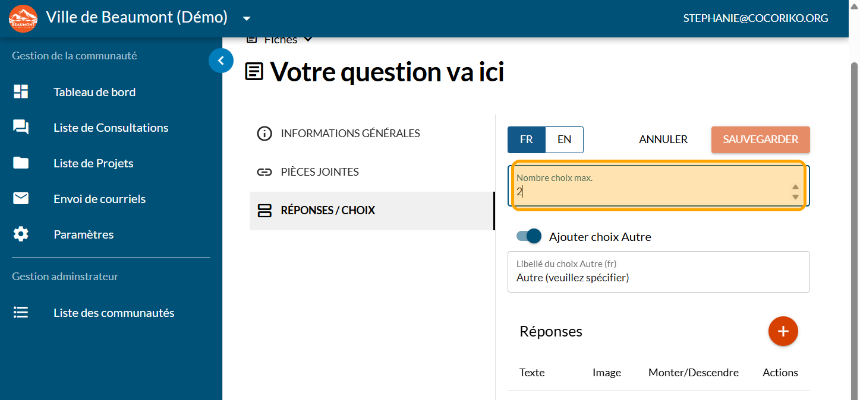Image resolution: width=860 pixels, height=400 pixels.
Task: Expand the Fiches dropdown
Action: pos(308,40)
